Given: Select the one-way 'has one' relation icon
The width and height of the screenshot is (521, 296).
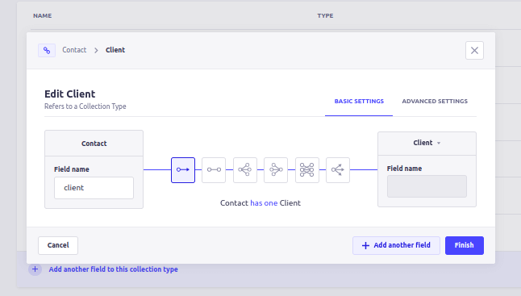Looking at the screenshot, I should pyautogui.click(x=183, y=170).
